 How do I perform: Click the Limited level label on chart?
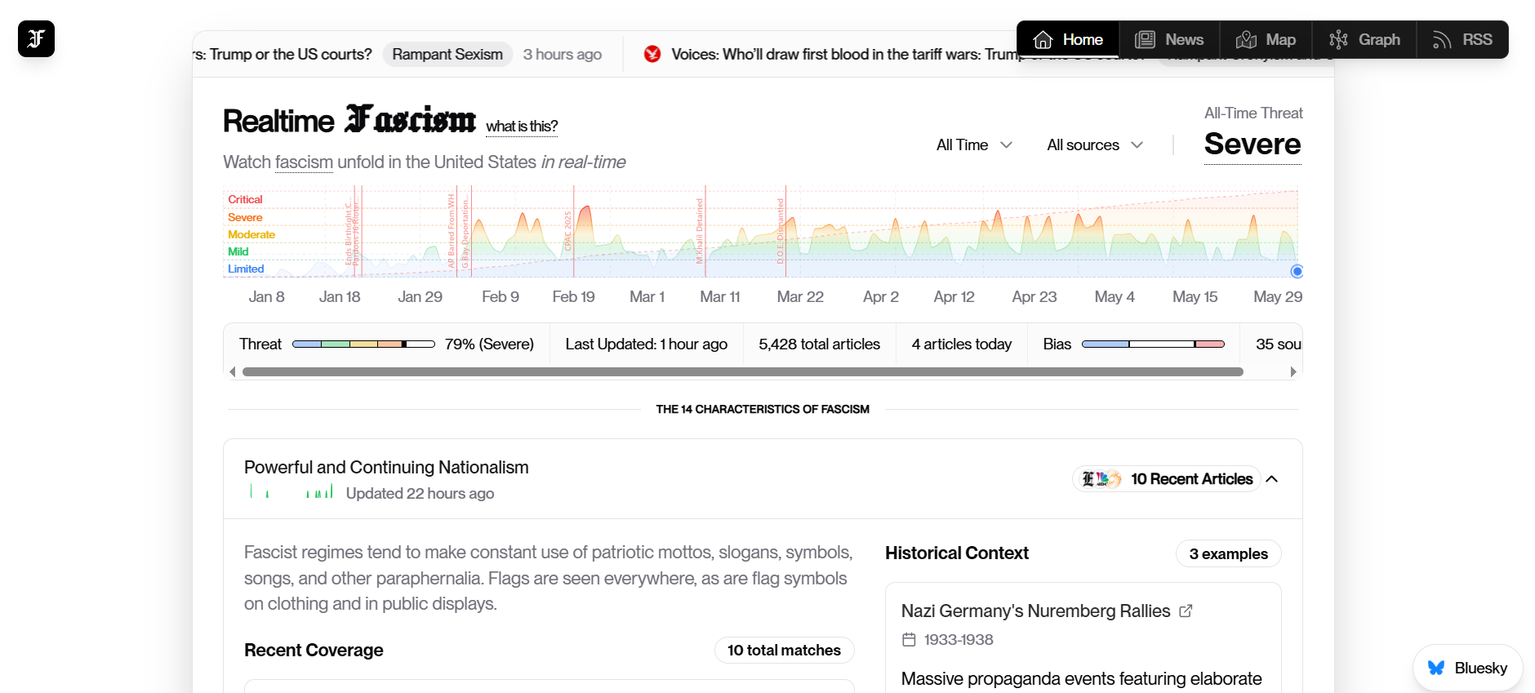[246, 269]
